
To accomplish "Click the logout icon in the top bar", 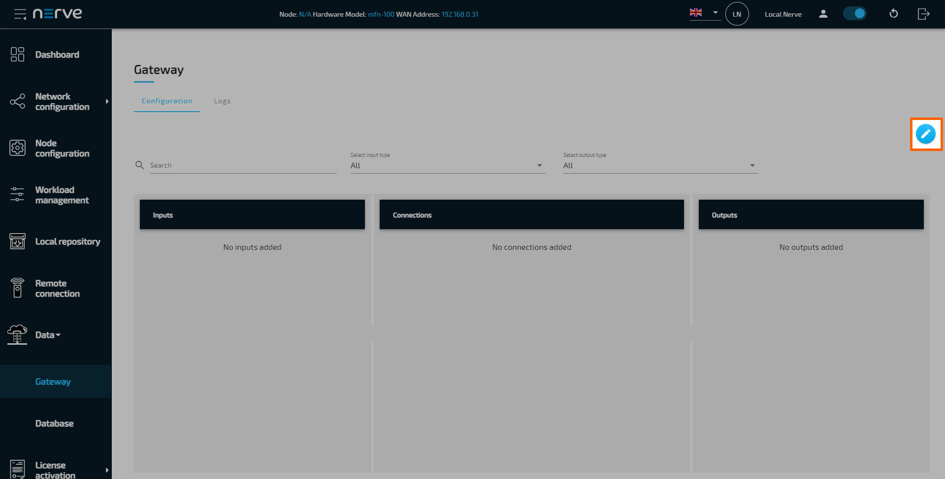I will tap(923, 14).
